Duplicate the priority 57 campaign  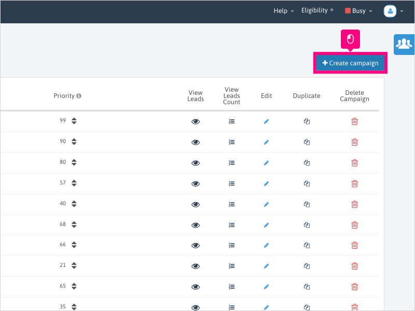tap(307, 183)
